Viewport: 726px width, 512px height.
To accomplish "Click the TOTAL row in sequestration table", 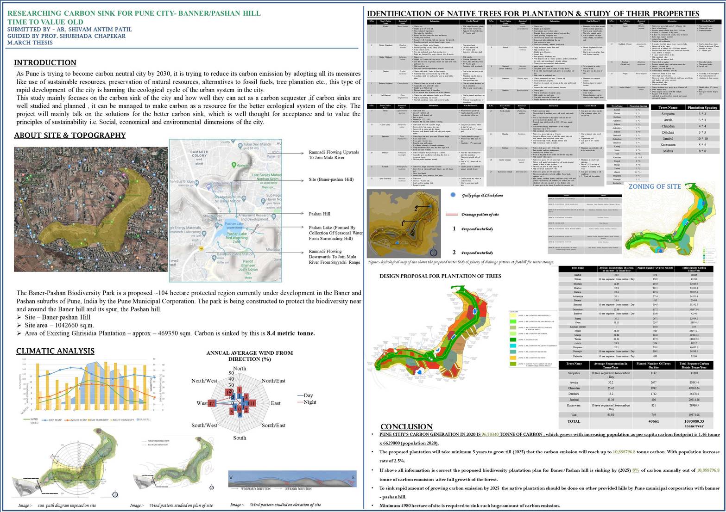I will click(574, 421).
